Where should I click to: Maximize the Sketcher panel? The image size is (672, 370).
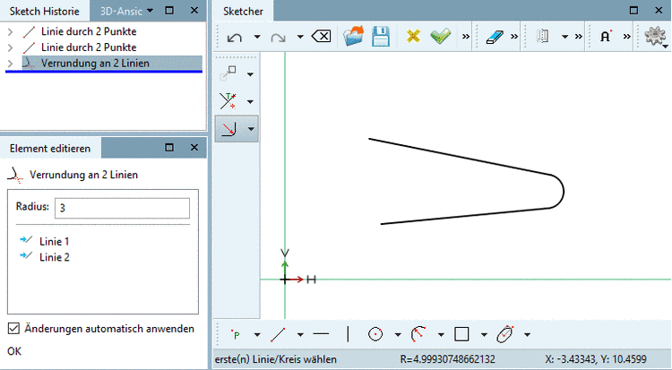click(x=633, y=10)
